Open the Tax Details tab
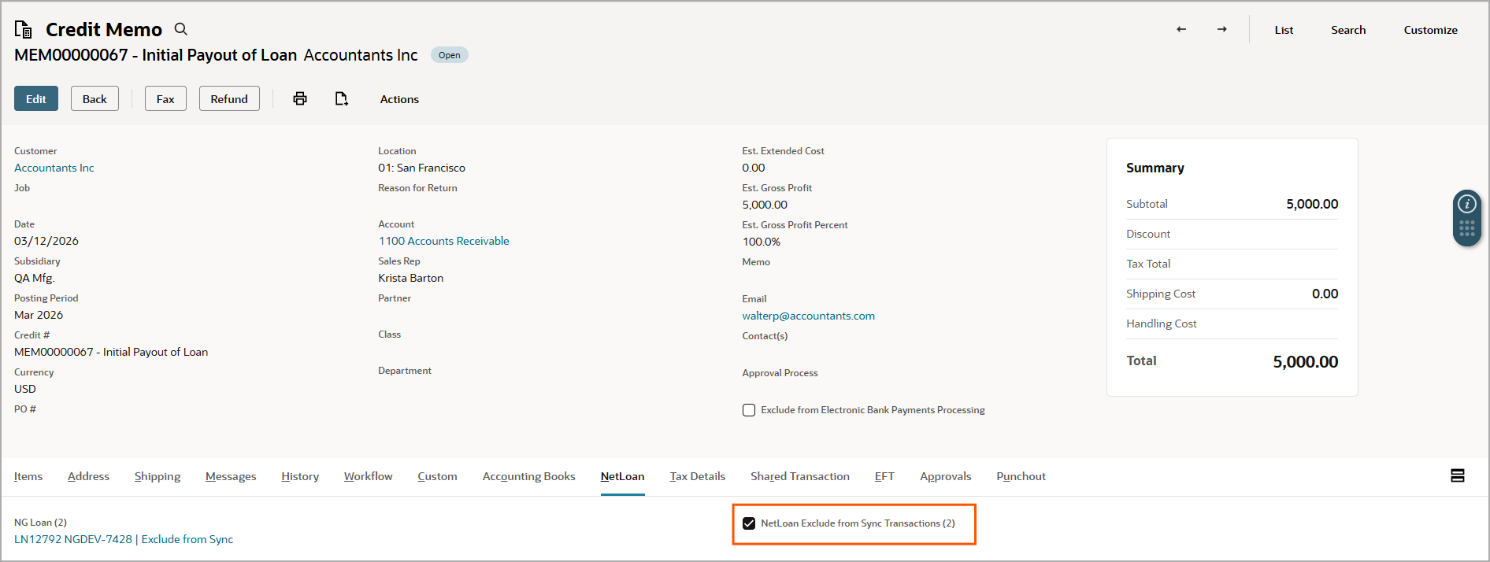 pyautogui.click(x=697, y=476)
